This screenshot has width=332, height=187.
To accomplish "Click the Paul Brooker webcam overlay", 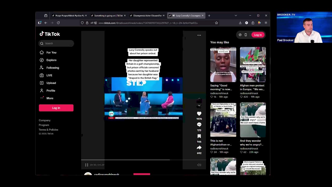I will click(304, 28).
